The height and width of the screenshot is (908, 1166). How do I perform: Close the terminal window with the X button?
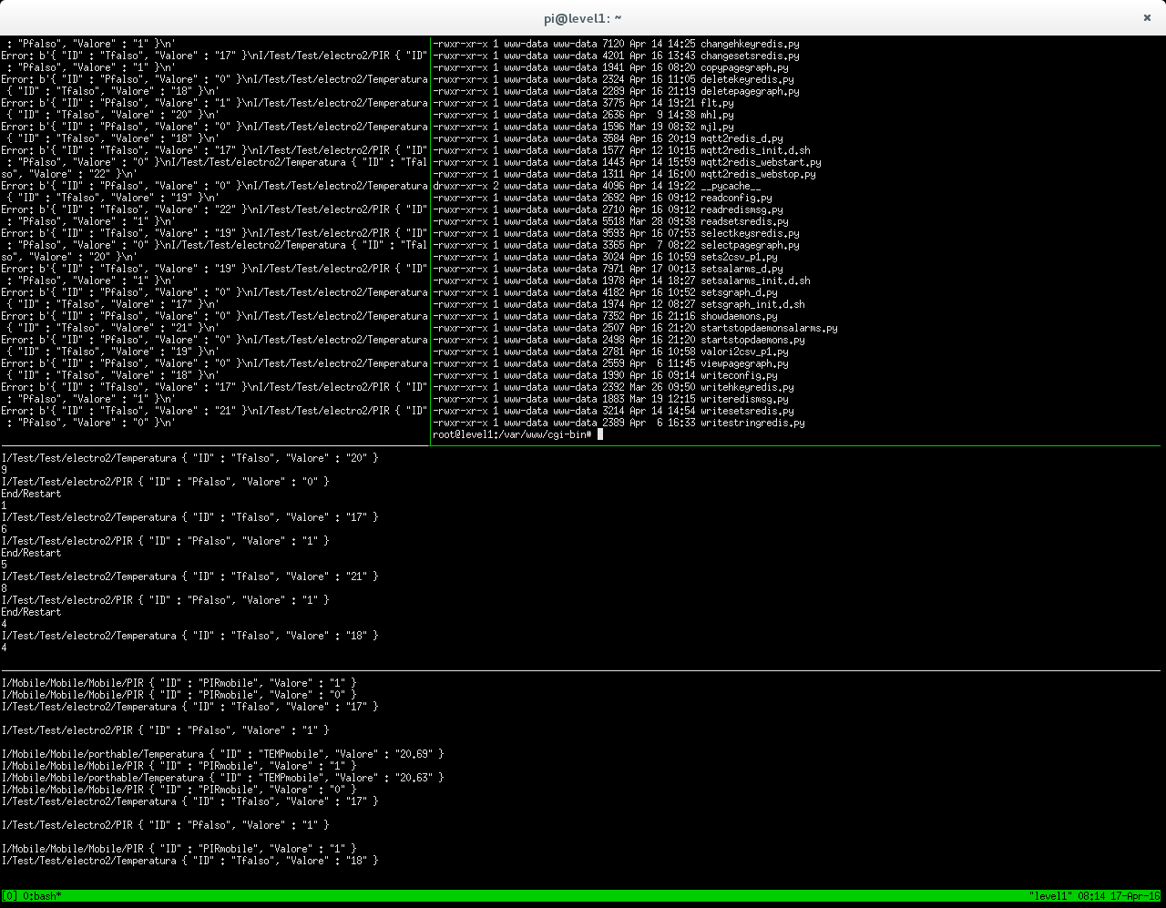click(x=1147, y=17)
